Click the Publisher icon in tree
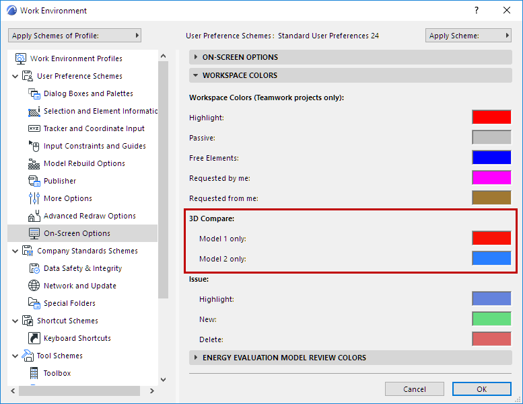Screen dimensions: 523x404 click(x=34, y=181)
